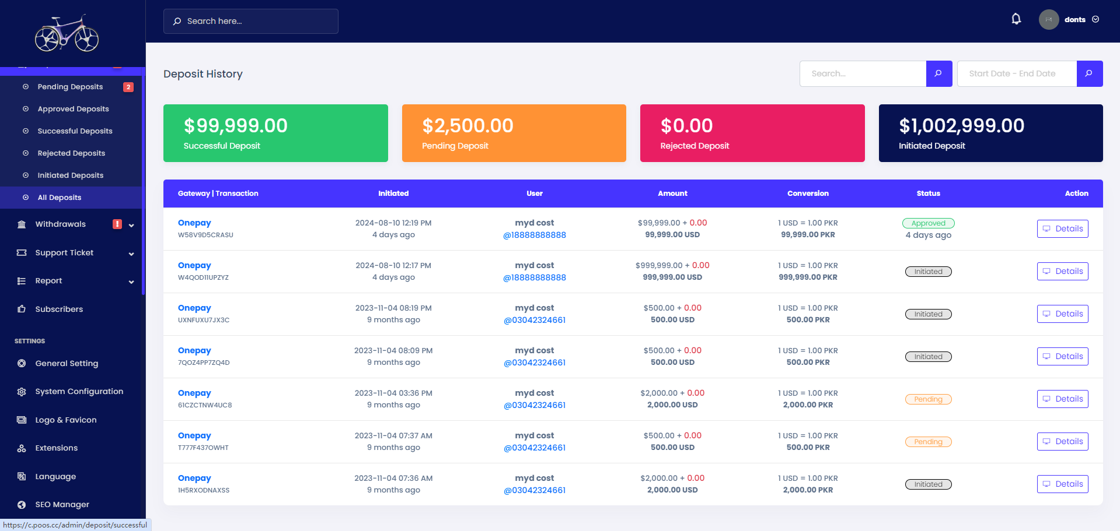The image size is (1120, 531).
Task: Expand the Support Ticket submenu arrow
Action: tap(131, 254)
